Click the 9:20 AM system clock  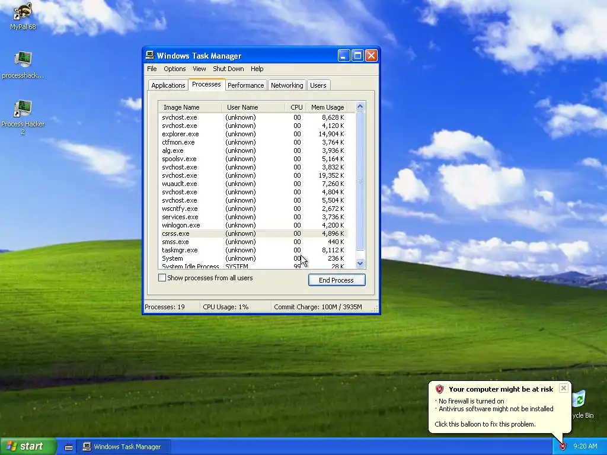coord(585,446)
